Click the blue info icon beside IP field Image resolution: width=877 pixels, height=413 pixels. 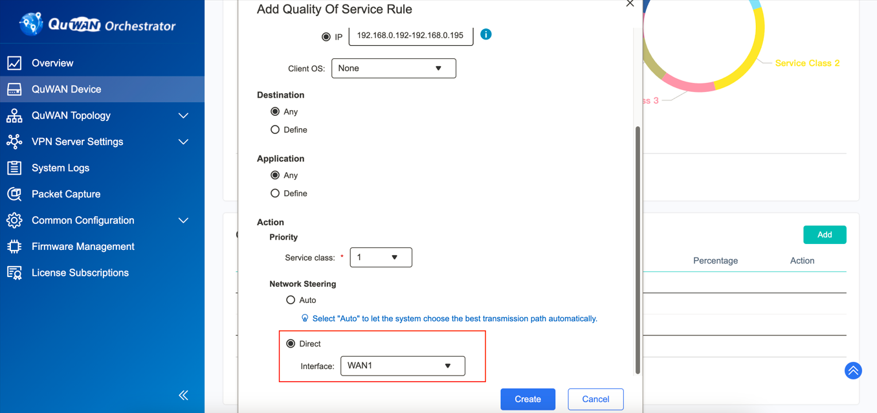486,34
